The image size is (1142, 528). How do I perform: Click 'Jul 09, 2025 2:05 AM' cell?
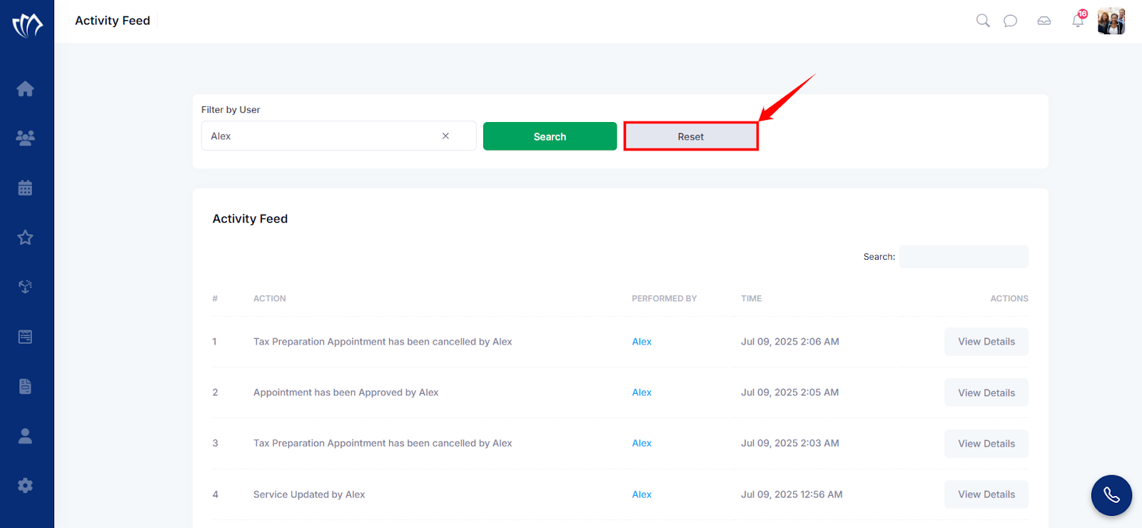pyautogui.click(x=790, y=392)
